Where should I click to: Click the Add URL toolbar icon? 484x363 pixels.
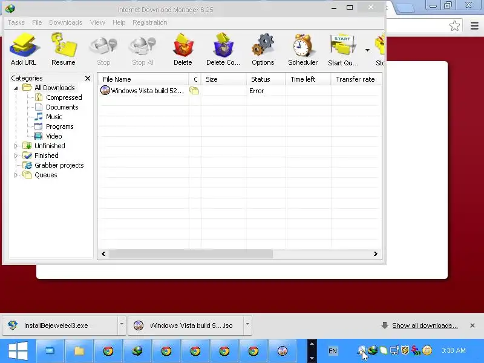tap(24, 50)
